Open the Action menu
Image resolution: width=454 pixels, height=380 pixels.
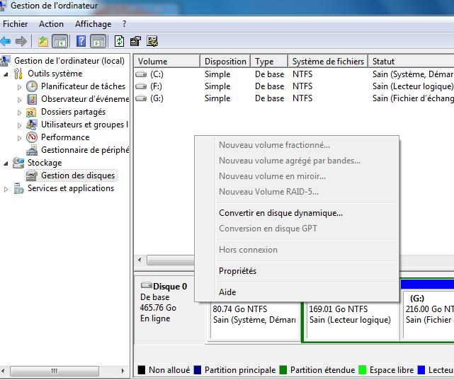pos(51,24)
